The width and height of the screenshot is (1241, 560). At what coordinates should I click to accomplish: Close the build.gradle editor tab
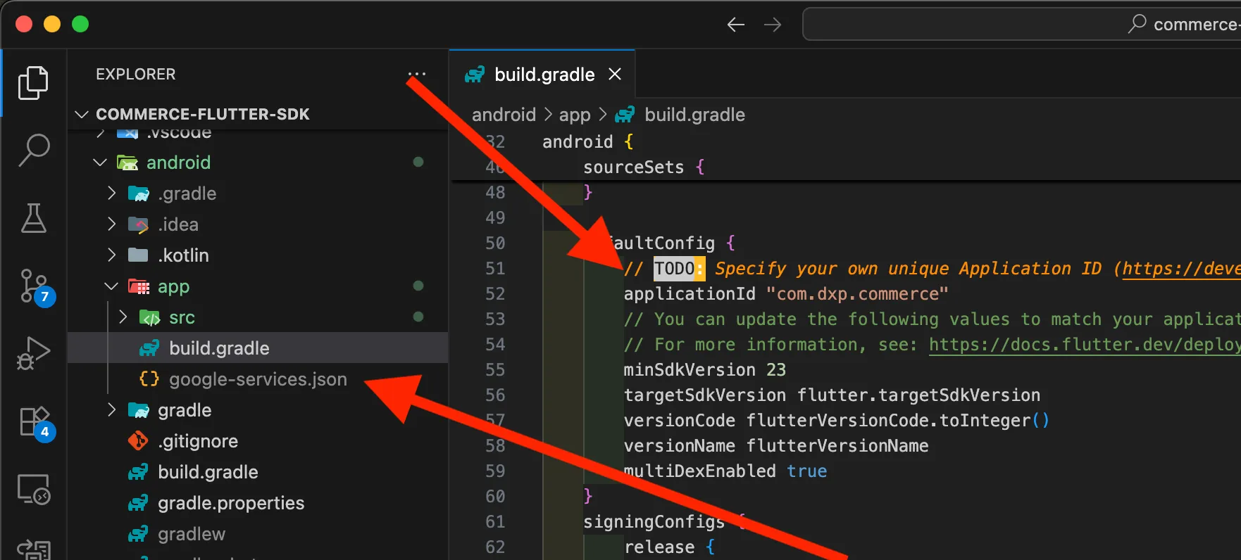[x=615, y=74]
